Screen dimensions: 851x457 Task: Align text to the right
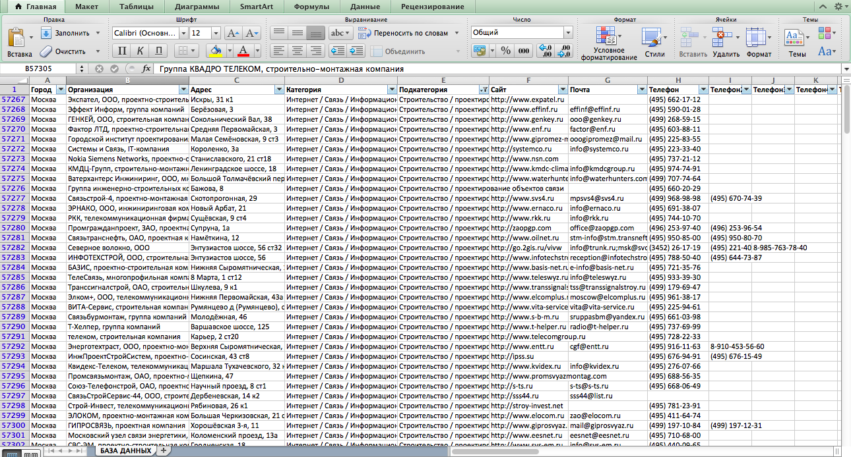click(x=316, y=51)
